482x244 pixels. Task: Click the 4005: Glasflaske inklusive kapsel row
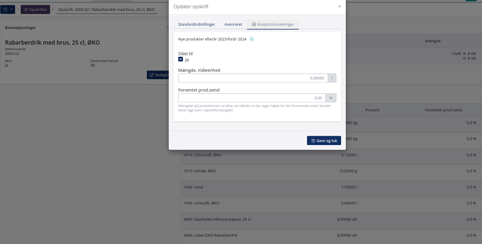331,219
